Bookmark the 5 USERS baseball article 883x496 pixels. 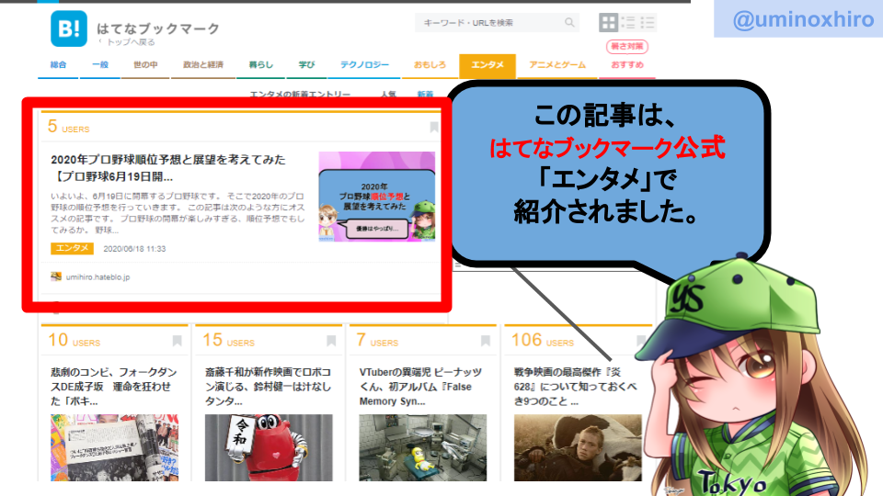tap(434, 127)
